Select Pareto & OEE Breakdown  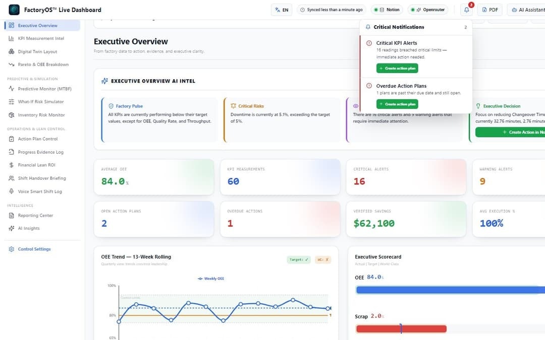coord(42,64)
